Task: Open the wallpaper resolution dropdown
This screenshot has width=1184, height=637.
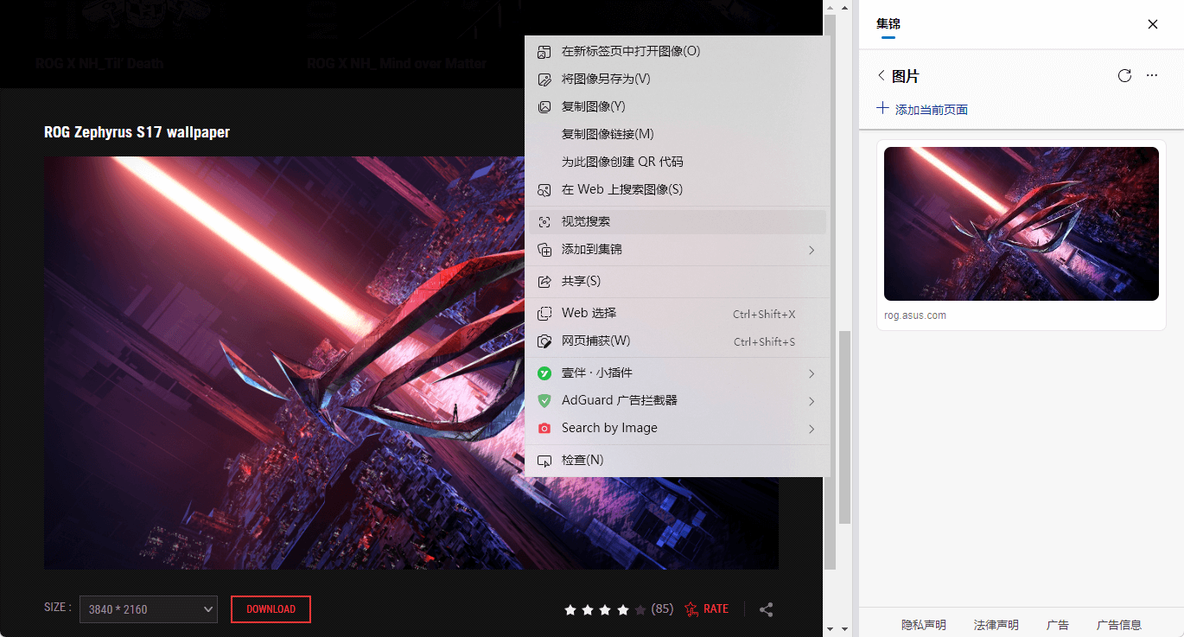Action: pyautogui.click(x=147, y=609)
